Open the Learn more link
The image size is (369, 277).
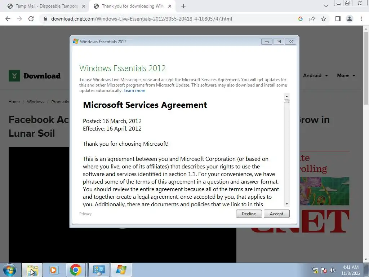[134, 91]
